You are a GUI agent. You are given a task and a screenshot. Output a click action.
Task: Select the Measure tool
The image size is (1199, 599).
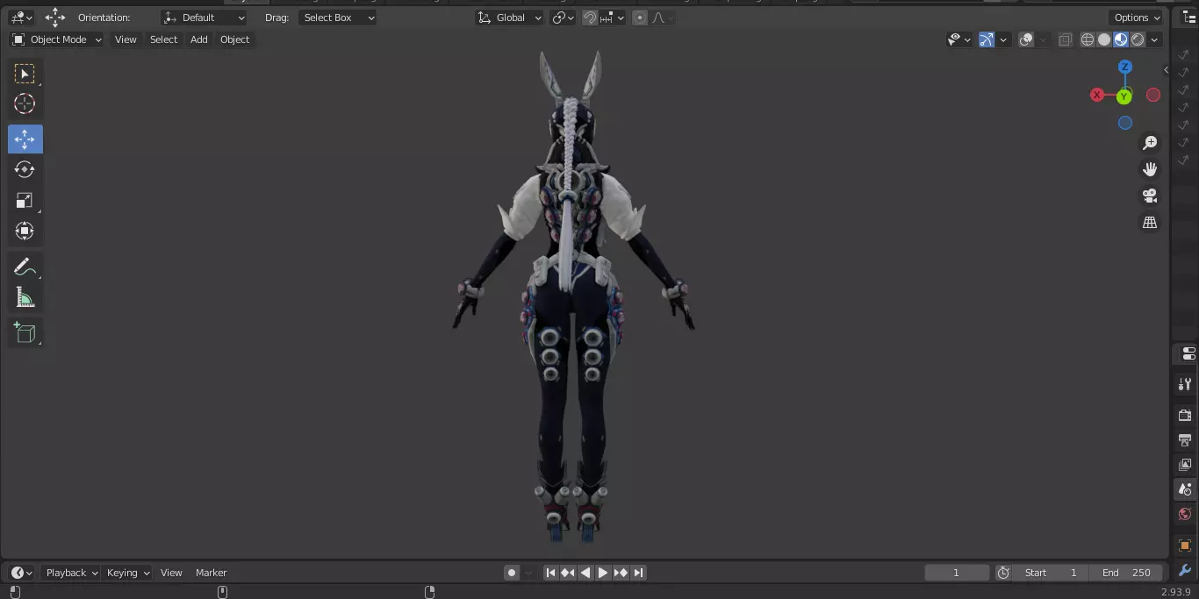25,298
